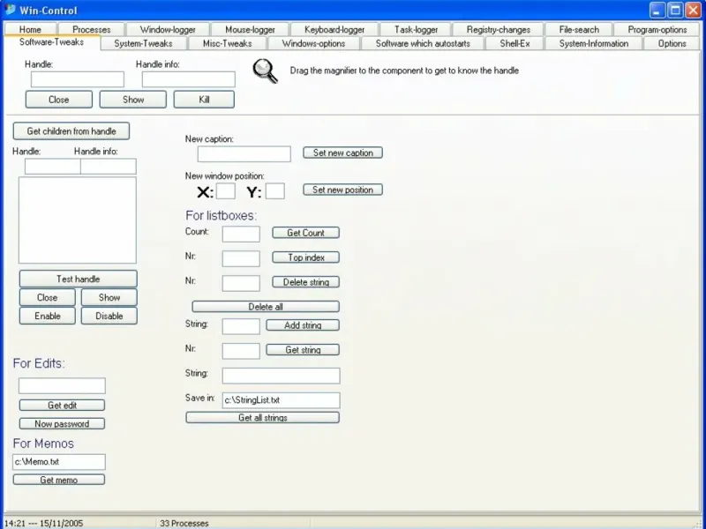Click the magnifier handle-finder icon
The height and width of the screenshot is (529, 706).
coord(266,71)
